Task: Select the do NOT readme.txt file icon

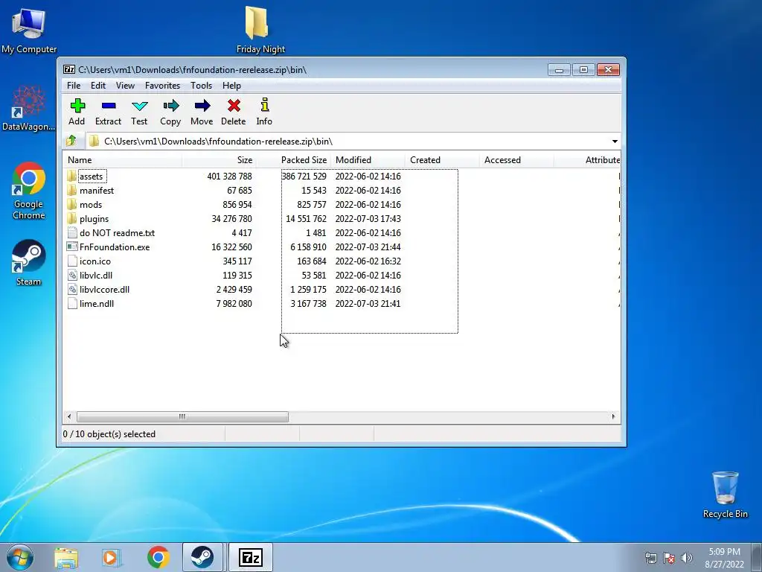Action: click(72, 232)
